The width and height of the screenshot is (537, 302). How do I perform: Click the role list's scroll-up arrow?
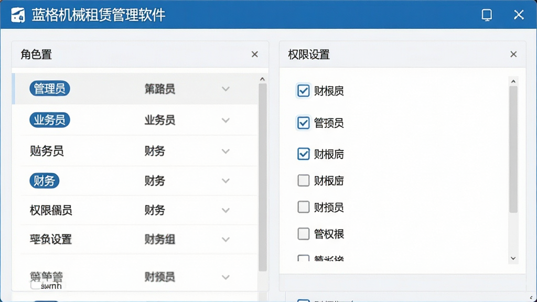tap(262, 79)
